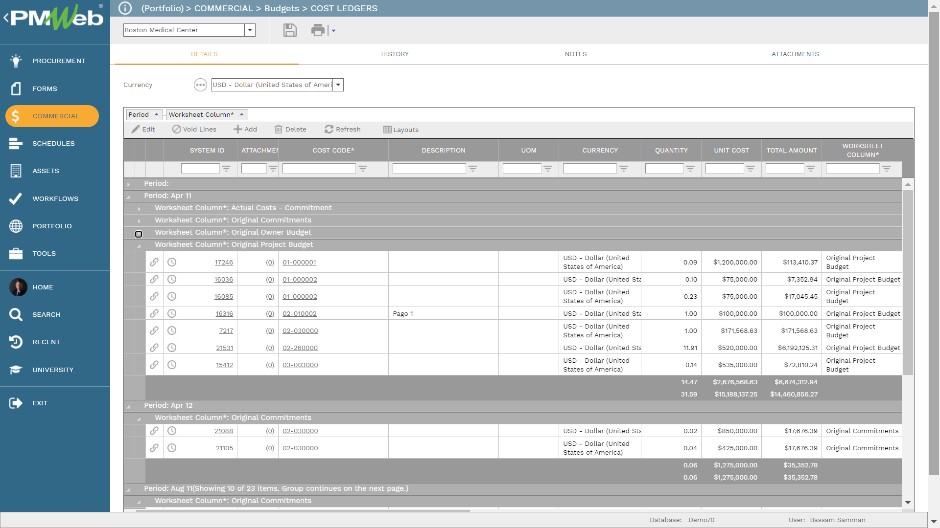
Task: Click the Search magnifier icon
Action: 16,314
